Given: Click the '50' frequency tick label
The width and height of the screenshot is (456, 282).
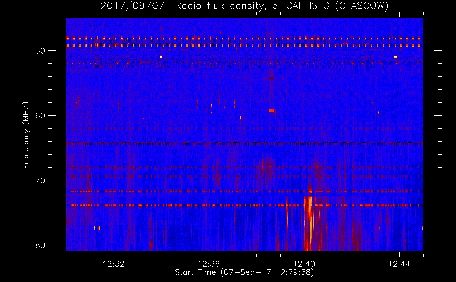Looking at the screenshot, I should tap(40, 51).
